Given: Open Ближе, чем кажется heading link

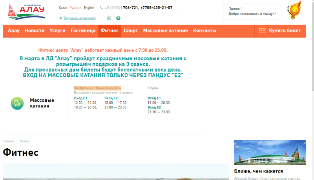Looking at the screenshot, I should [258, 171].
